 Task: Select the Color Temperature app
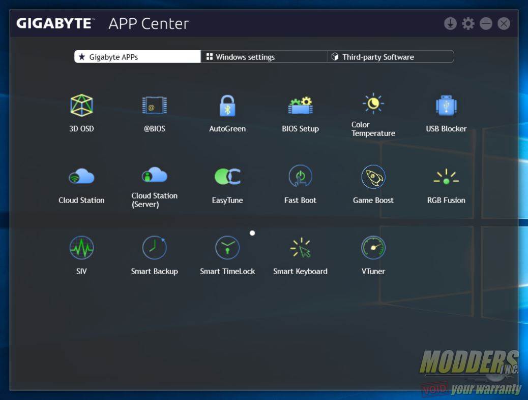tap(373, 105)
